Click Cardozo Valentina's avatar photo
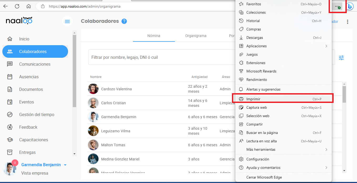The width and height of the screenshot is (357, 183). pos(93,89)
